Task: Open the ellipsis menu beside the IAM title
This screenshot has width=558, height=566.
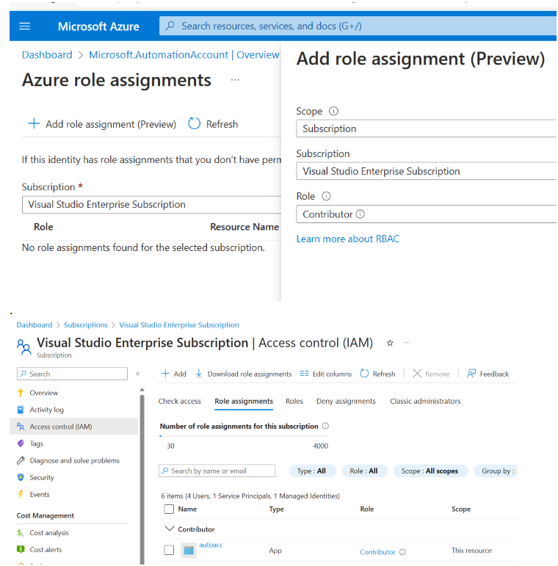Action: tap(407, 343)
